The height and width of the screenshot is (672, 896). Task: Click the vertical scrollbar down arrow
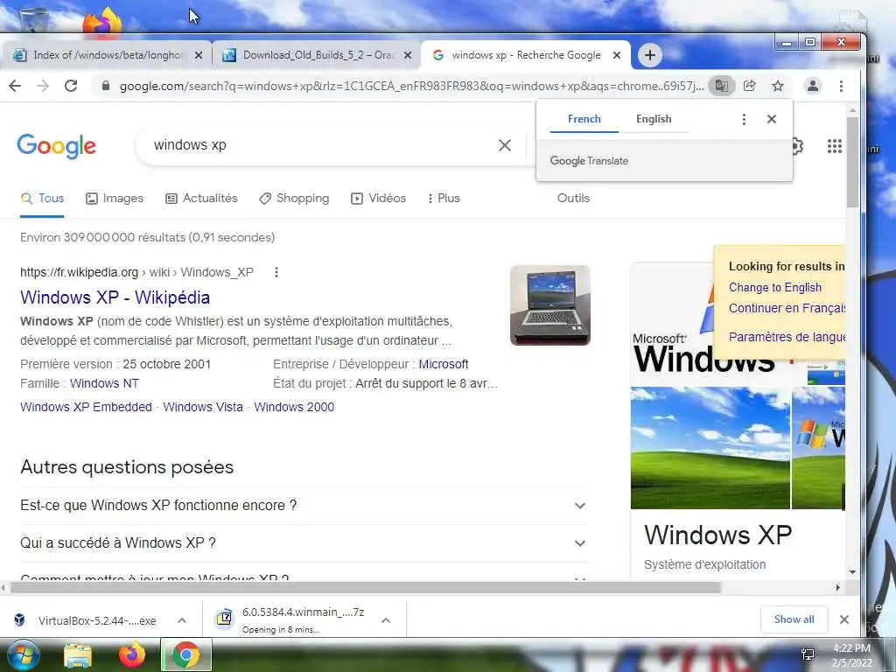click(852, 572)
